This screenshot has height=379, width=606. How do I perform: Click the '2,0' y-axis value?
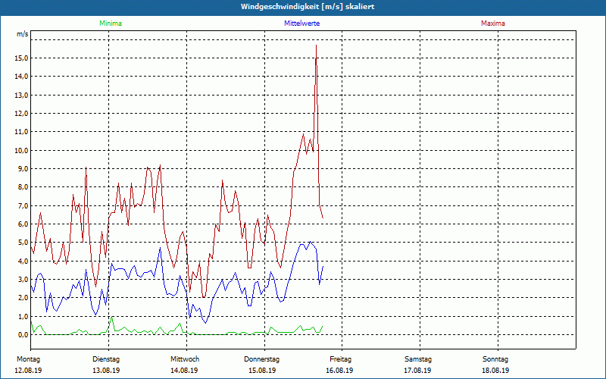coord(23,298)
